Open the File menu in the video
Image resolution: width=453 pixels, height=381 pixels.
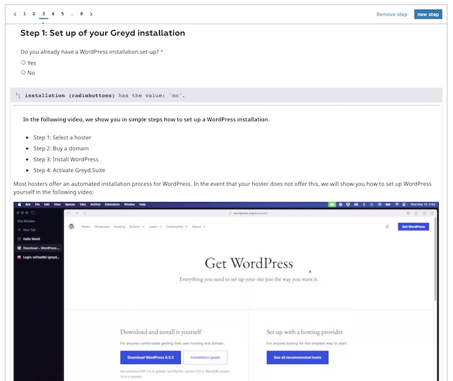pyautogui.click(x=37, y=204)
